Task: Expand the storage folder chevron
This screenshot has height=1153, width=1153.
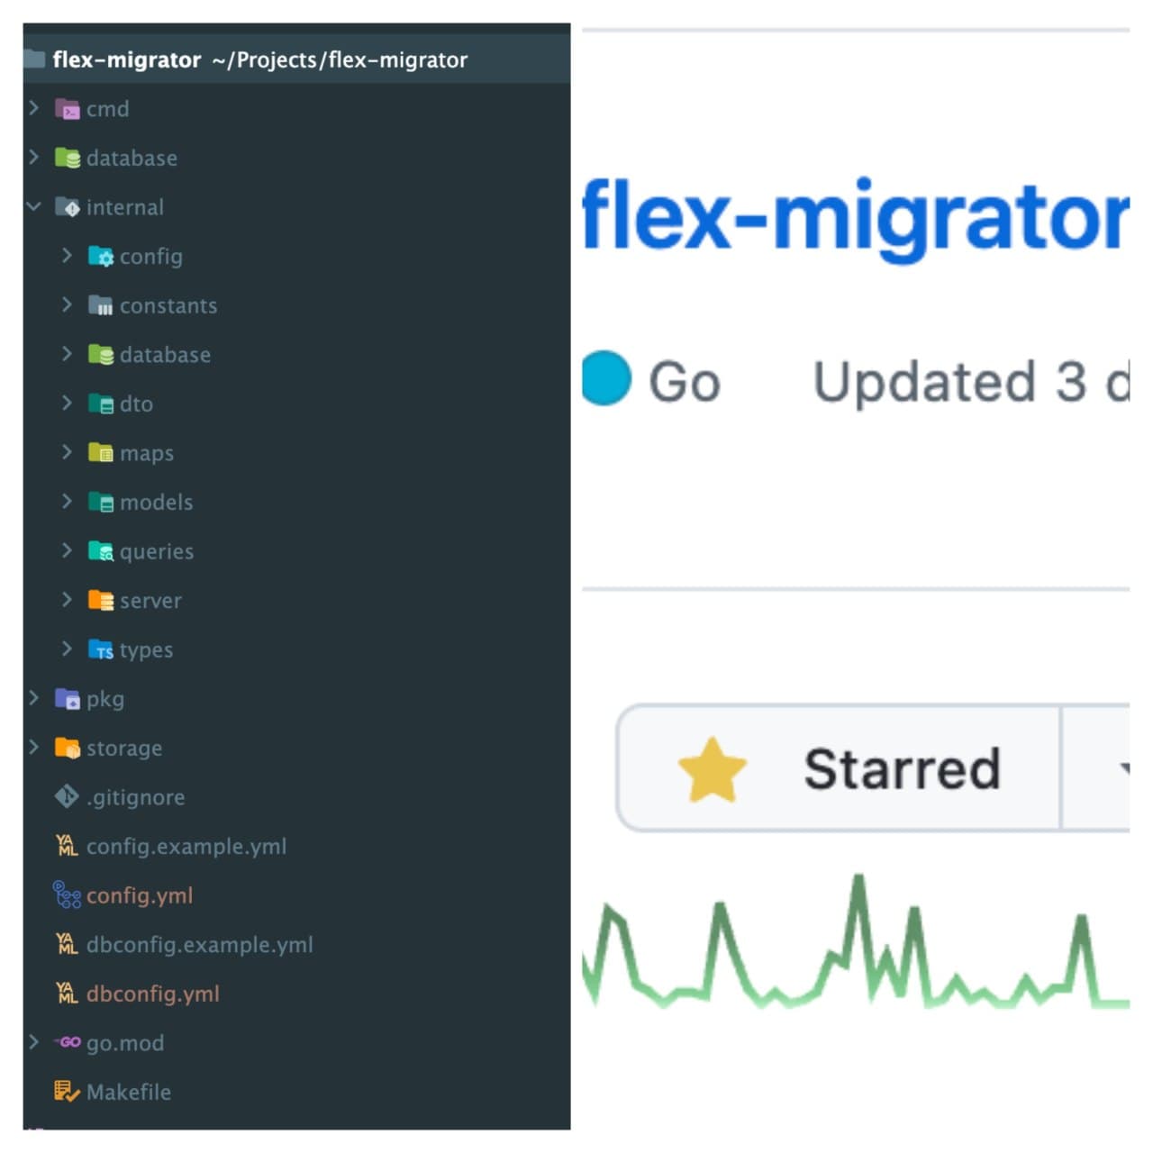Action: (34, 748)
